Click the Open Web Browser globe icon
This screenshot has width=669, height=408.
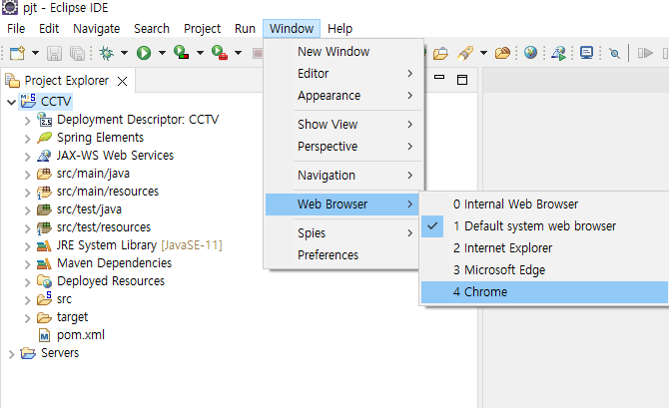click(530, 53)
